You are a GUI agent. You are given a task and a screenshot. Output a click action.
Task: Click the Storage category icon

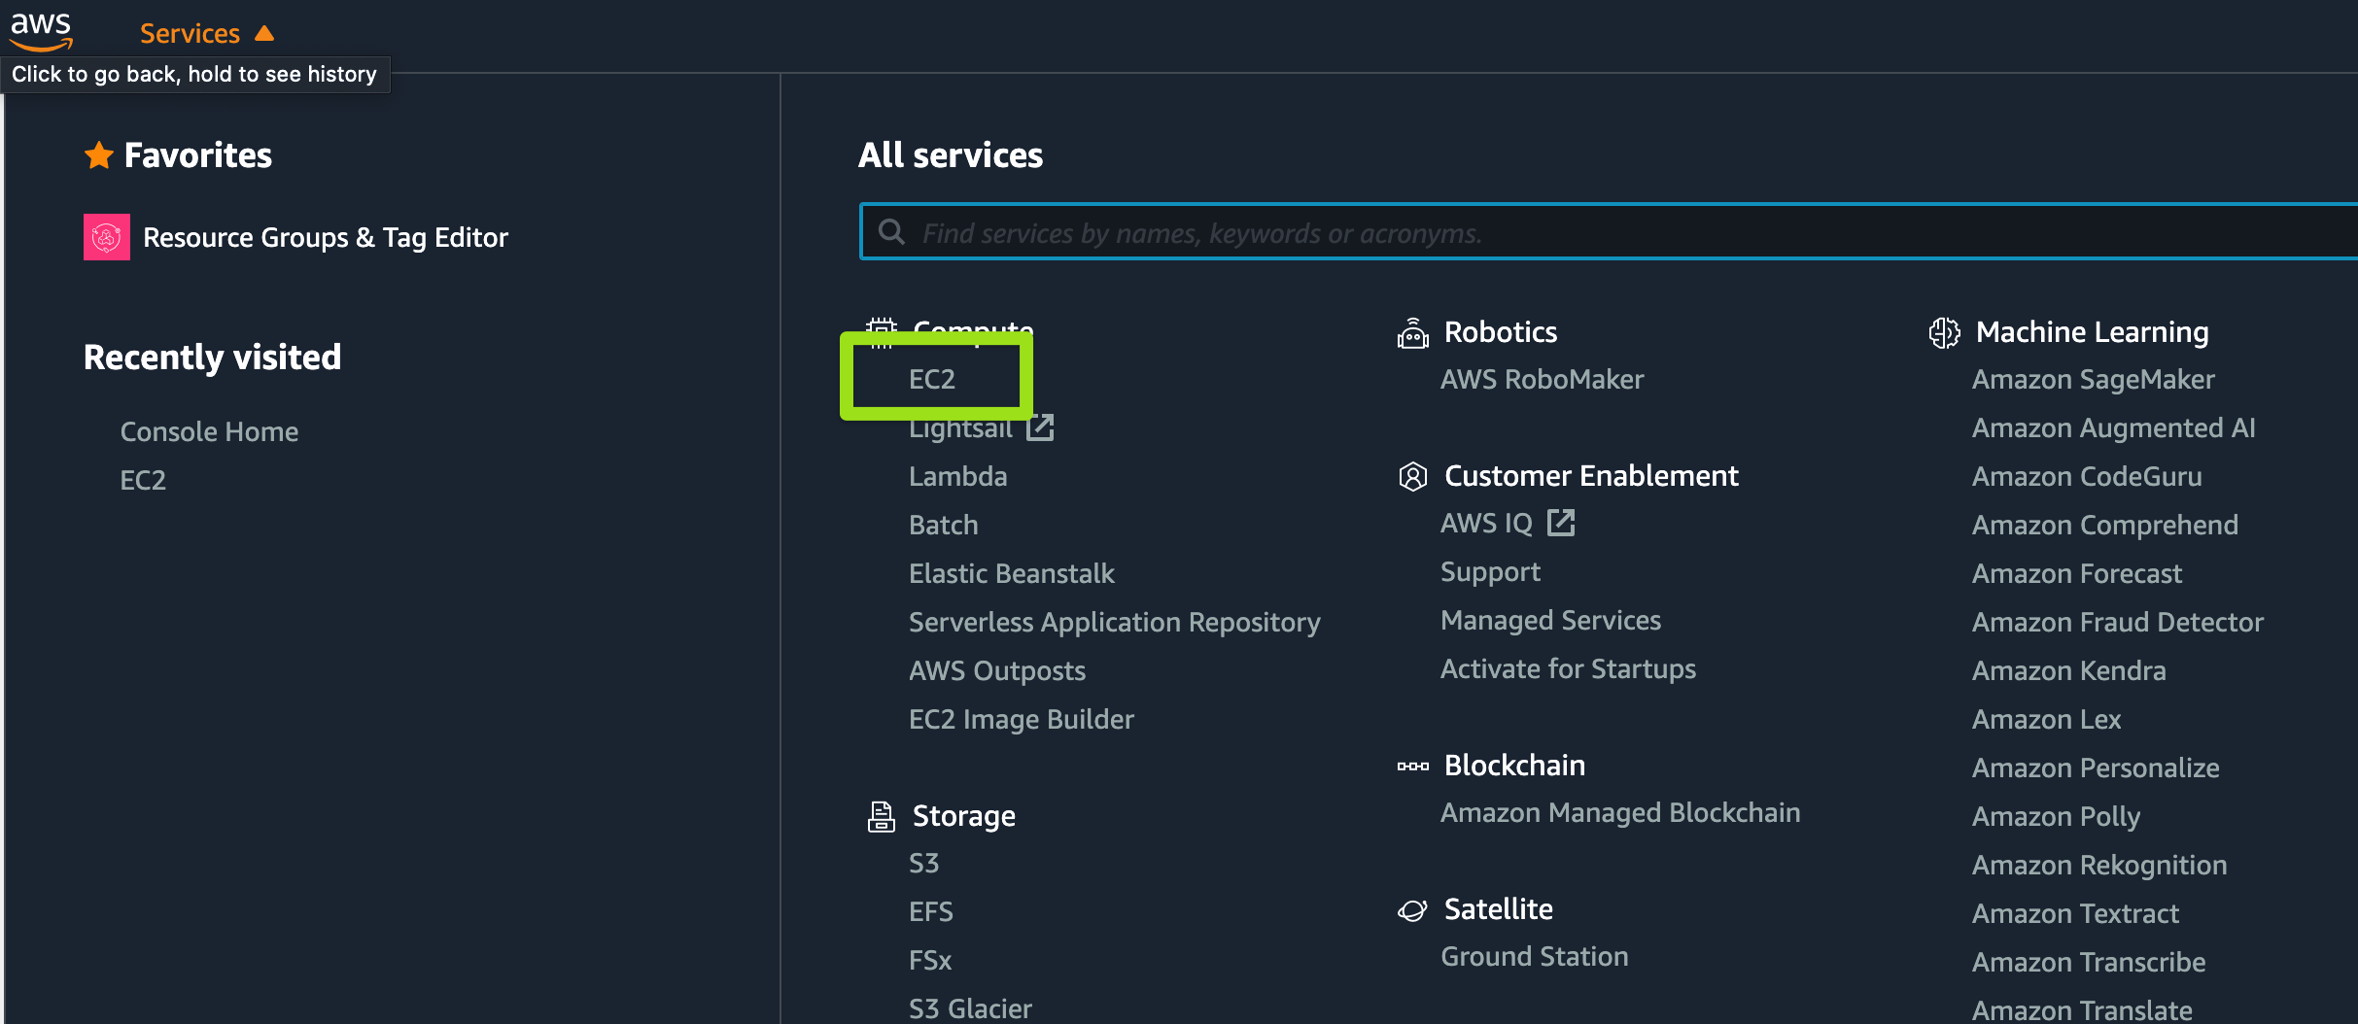(882, 817)
